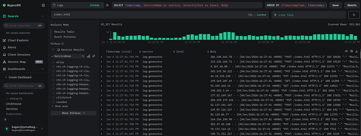Check the clickstack service filter

[x=53, y=98]
